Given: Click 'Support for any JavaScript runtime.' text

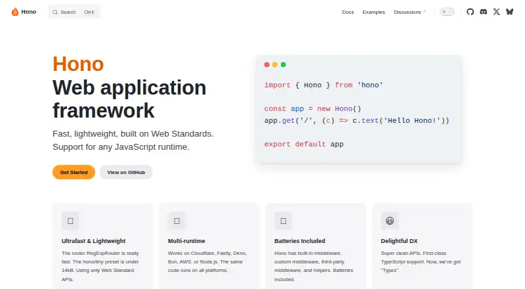Looking at the screenshot, I should [121, 147].
